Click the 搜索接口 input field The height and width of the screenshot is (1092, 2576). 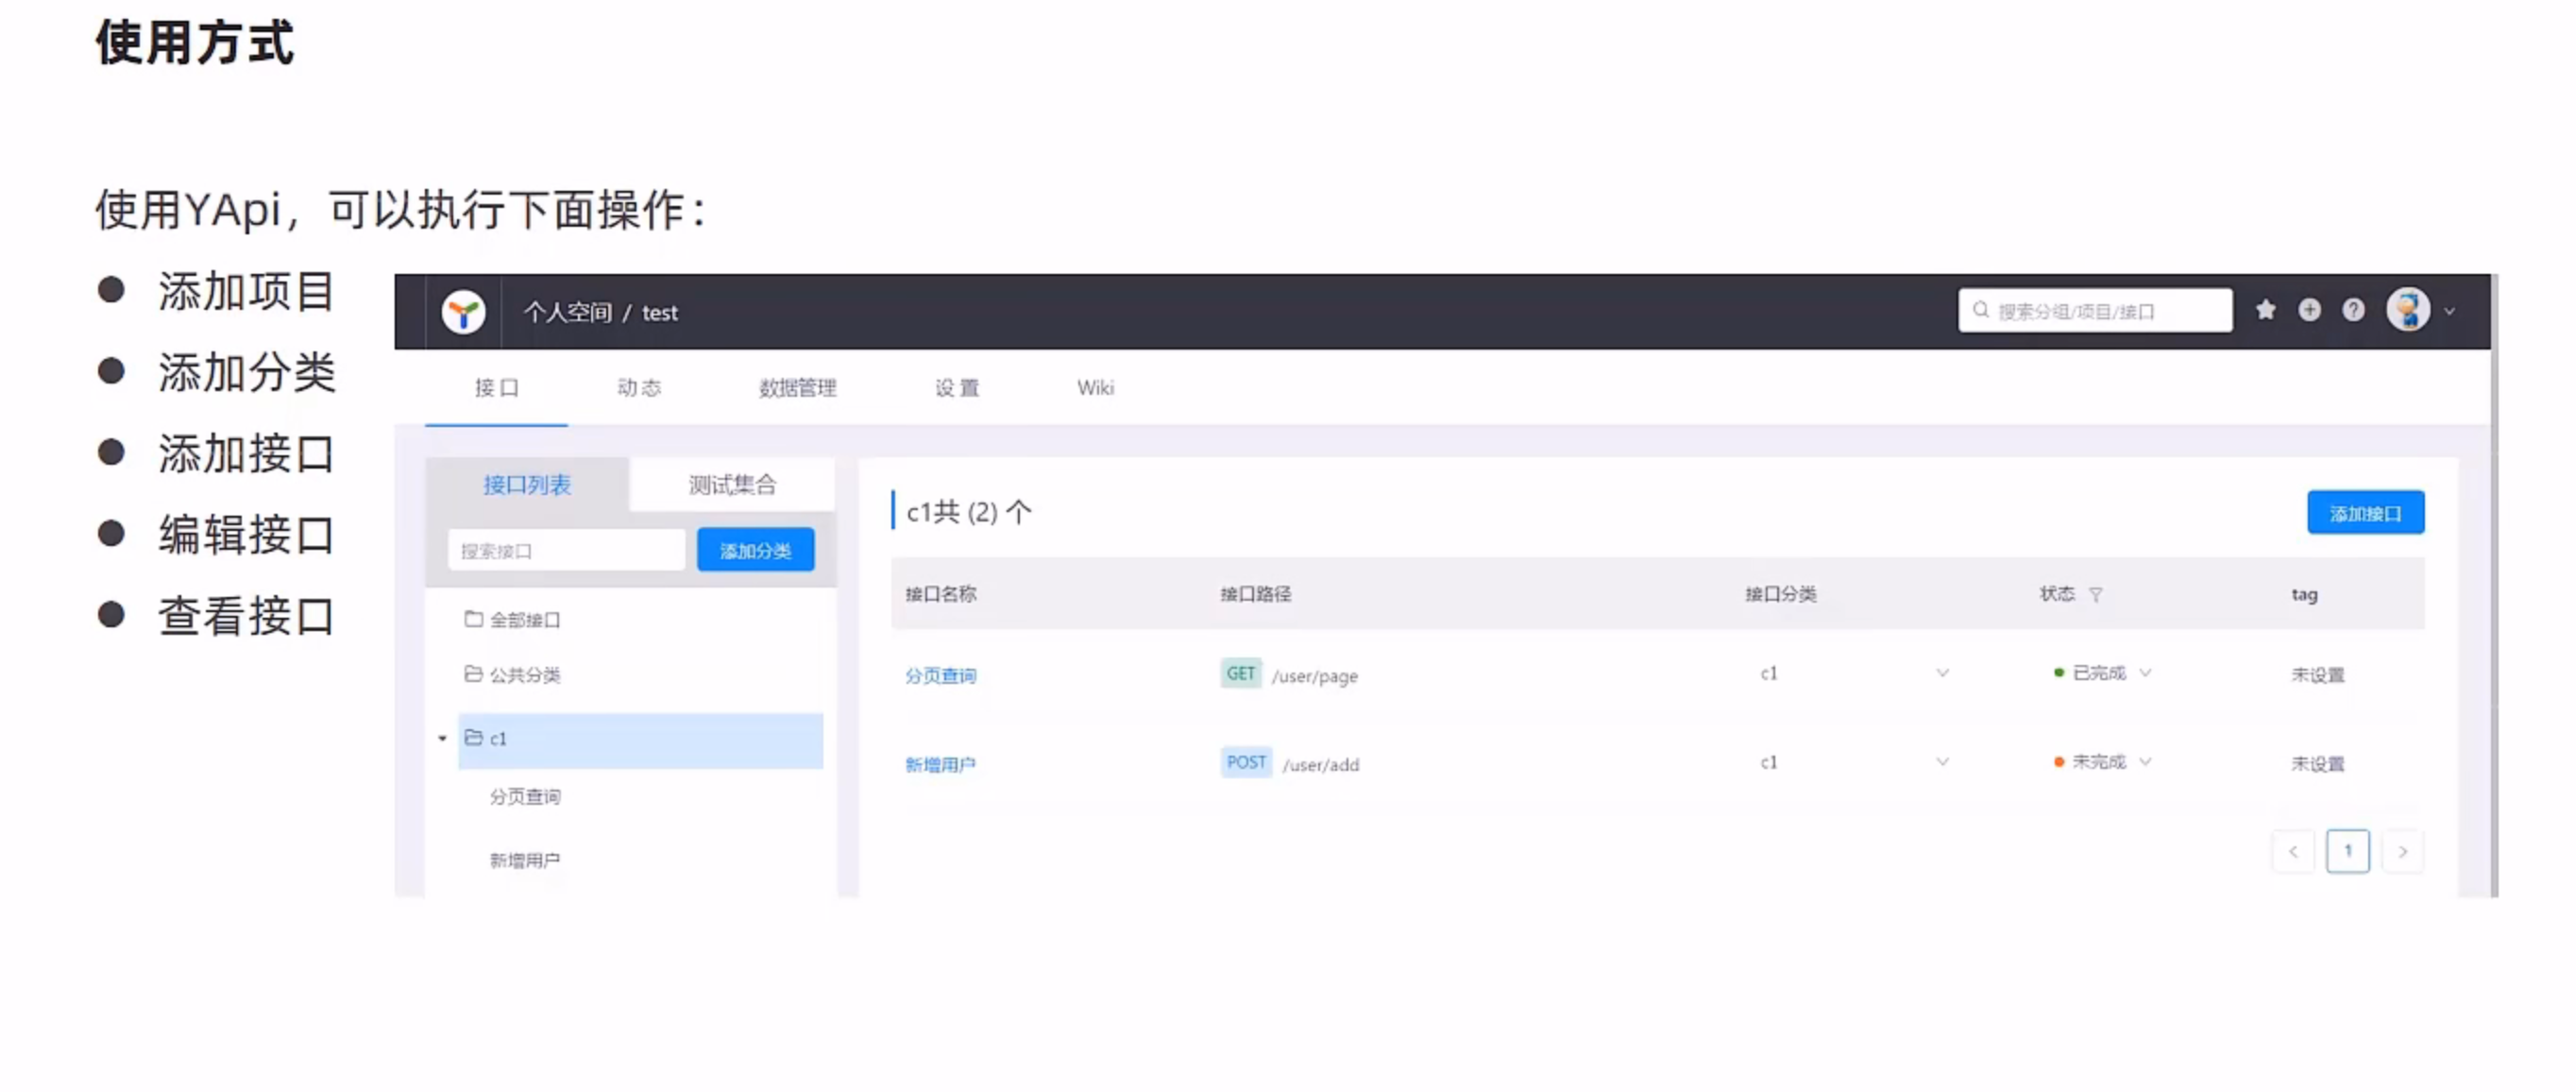(x=566, y=551)
